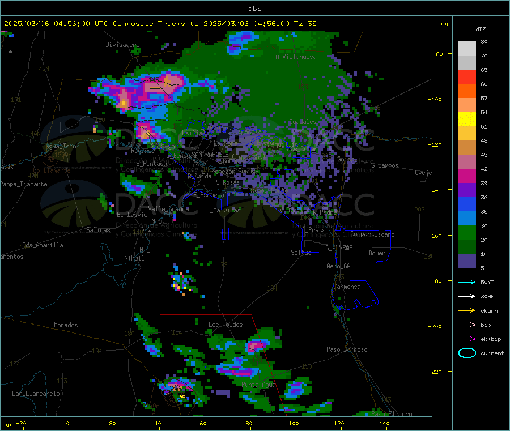Click the Cda_Amarilla location label
The width and height of the screenshot is (510, 431).
[x=42, y=245]
